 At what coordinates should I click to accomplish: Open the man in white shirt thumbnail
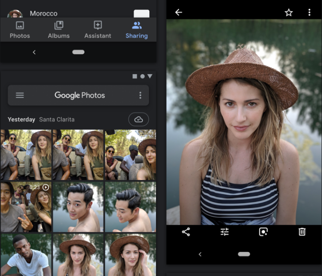click(x=25, y=255)
